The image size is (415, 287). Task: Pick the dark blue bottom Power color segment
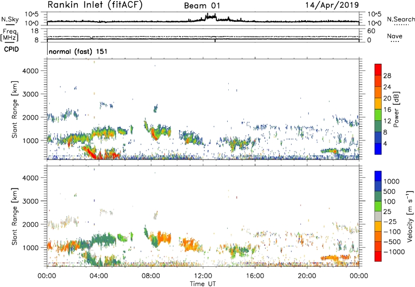(378, 149)
